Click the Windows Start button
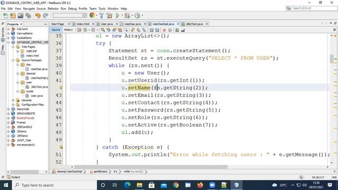The image size is (338, 190). (x=6, y=185)
